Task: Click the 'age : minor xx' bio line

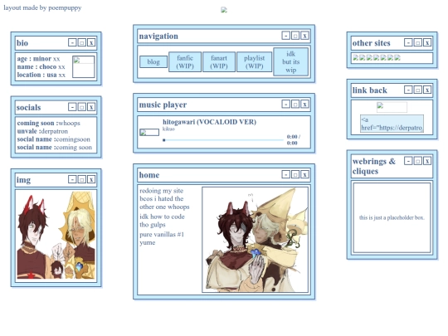Action: pos(38,59)
